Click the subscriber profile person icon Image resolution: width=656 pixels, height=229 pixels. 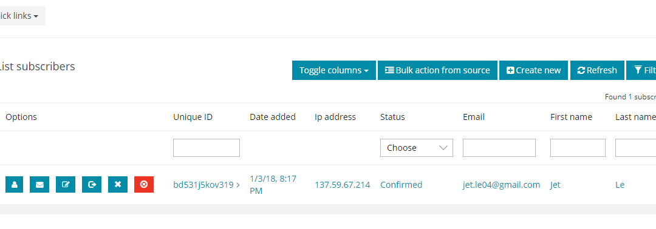point(14,184)
